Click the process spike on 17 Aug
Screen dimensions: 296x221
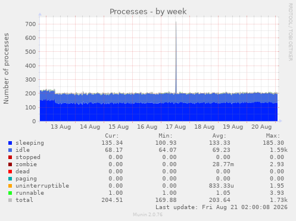pos(176,58)
